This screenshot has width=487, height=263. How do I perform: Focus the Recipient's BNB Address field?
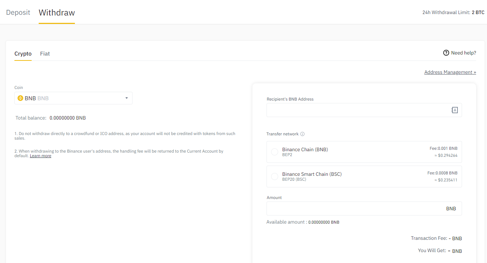click(364, 110)
